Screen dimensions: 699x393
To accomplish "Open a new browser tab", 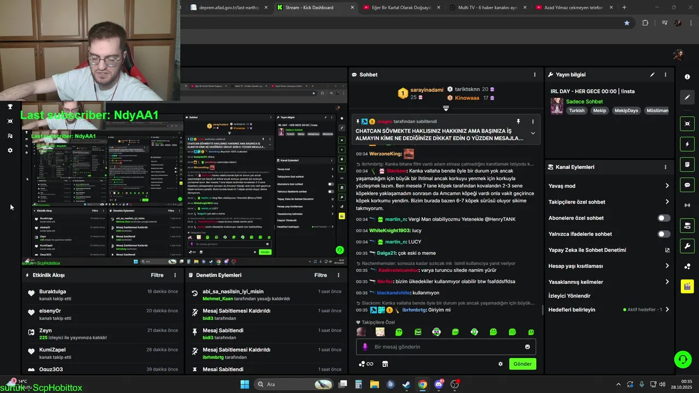I will point(624,8).
